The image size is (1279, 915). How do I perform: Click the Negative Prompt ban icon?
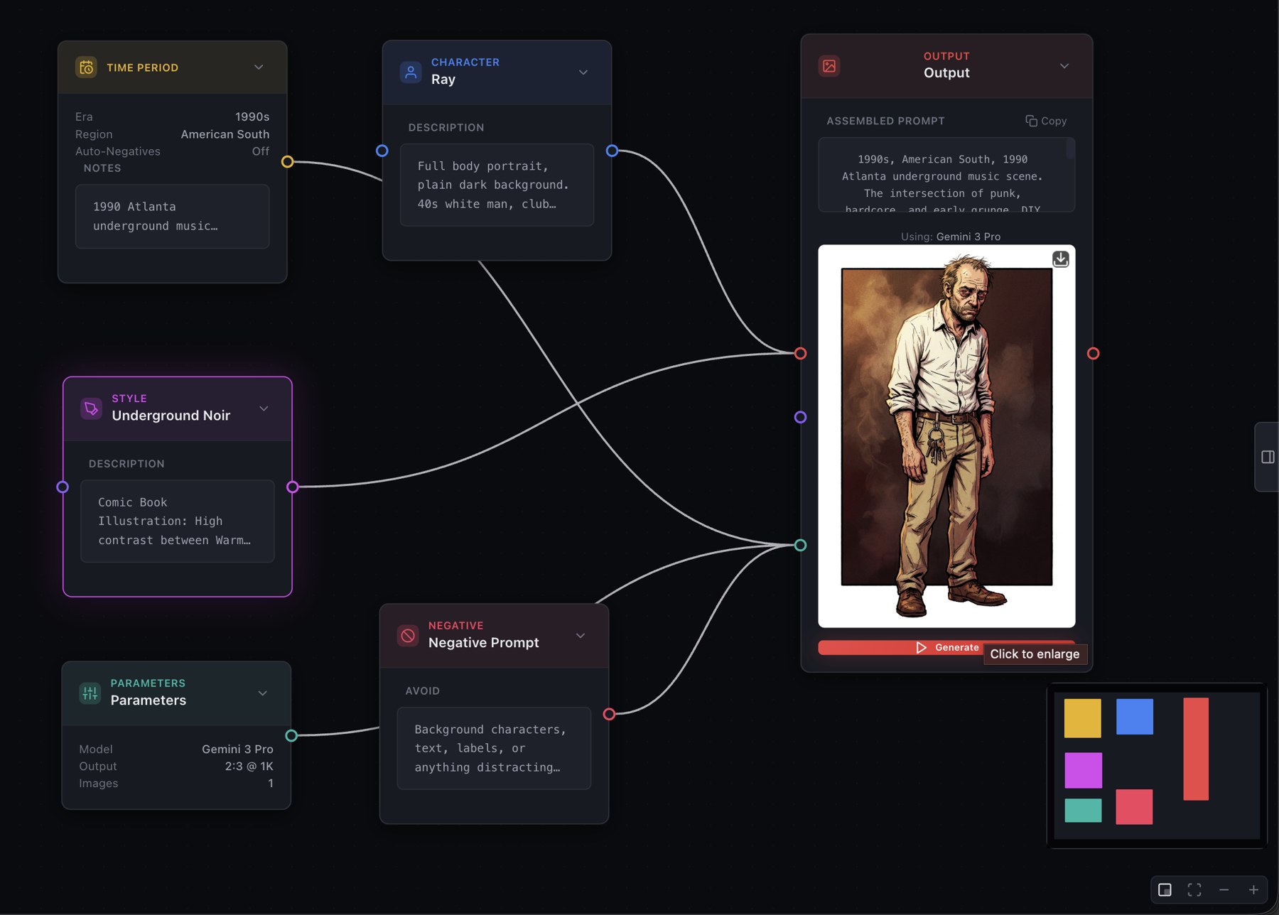(x=408, y=636)
